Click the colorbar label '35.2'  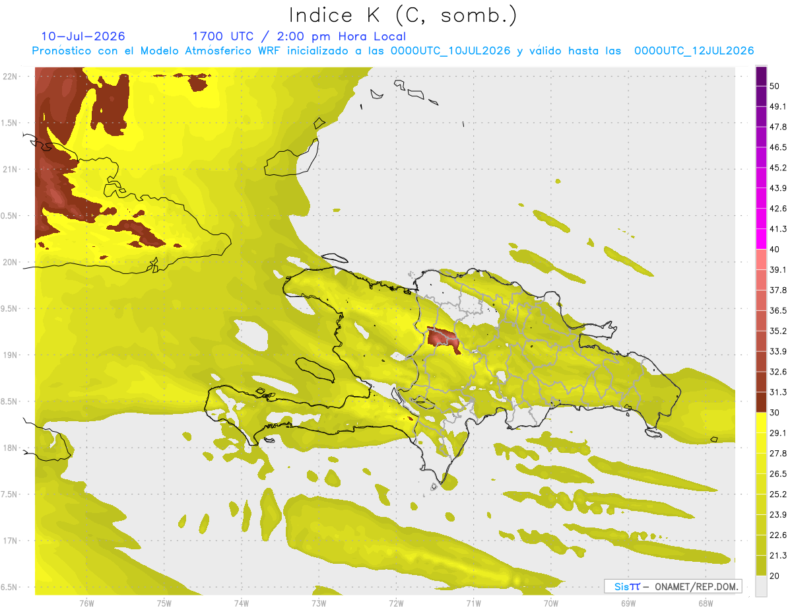coord(778,331)
